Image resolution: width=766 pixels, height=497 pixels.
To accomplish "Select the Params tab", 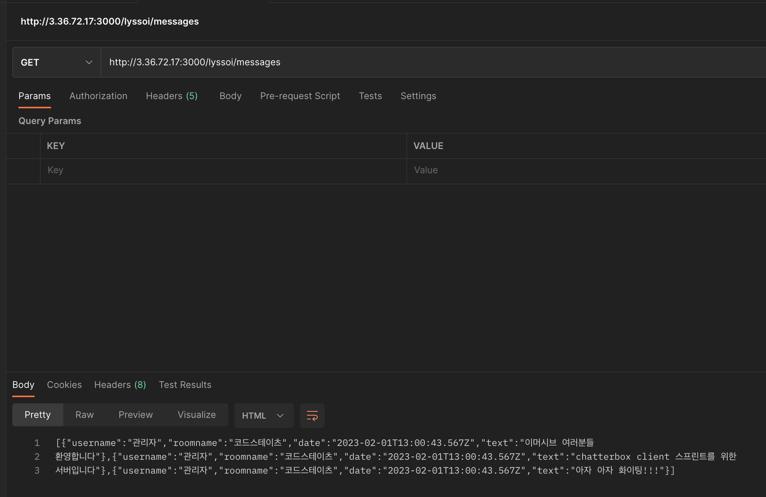I will (x=35, y=96).
